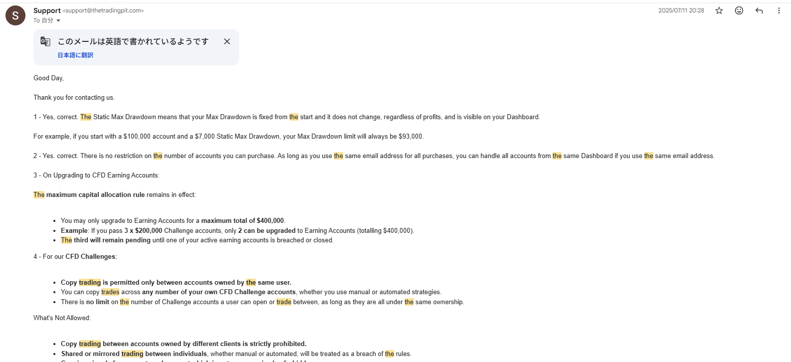Click the "Good Day," greeting line
Screen dimensions: 791x362
[x=48, y=78]
